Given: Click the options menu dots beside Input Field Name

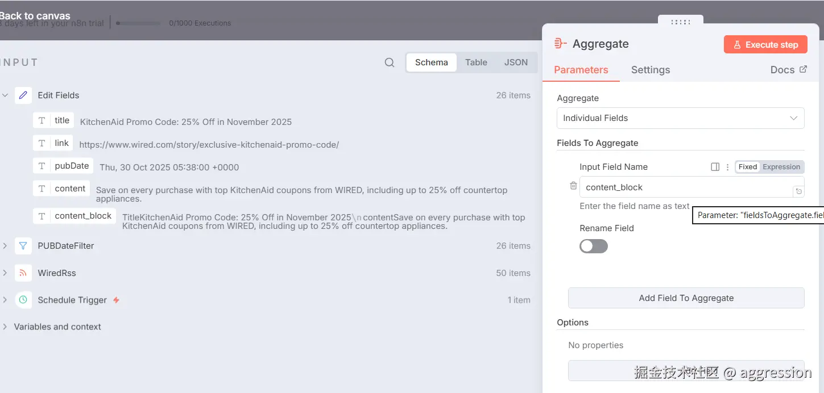Looking at the screenshot, I should [727, 167].
